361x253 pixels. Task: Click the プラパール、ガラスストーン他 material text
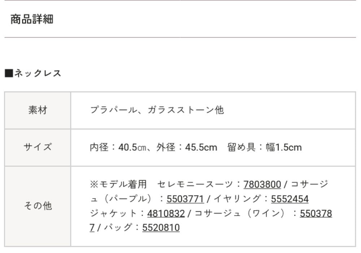pyautogui.click(x=157, y=110)
